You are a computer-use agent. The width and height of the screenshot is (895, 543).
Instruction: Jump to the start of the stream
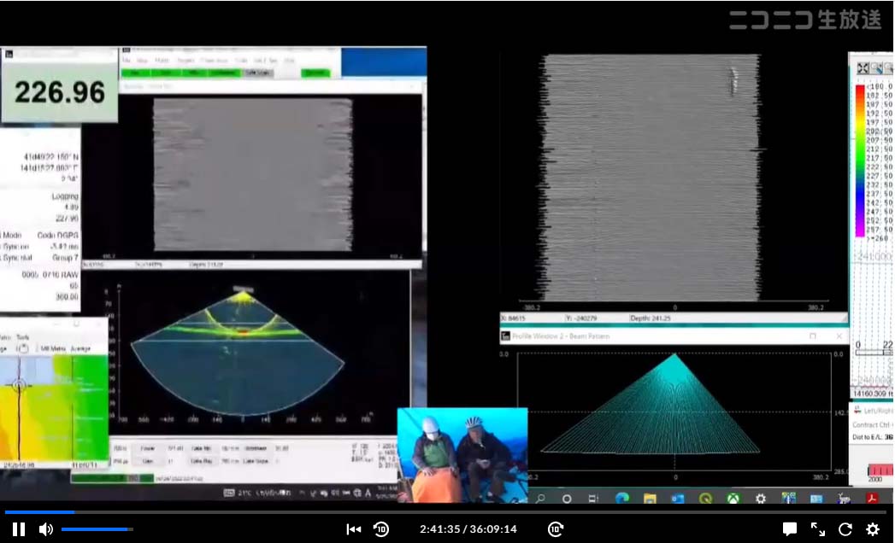[x=353, y=529]
